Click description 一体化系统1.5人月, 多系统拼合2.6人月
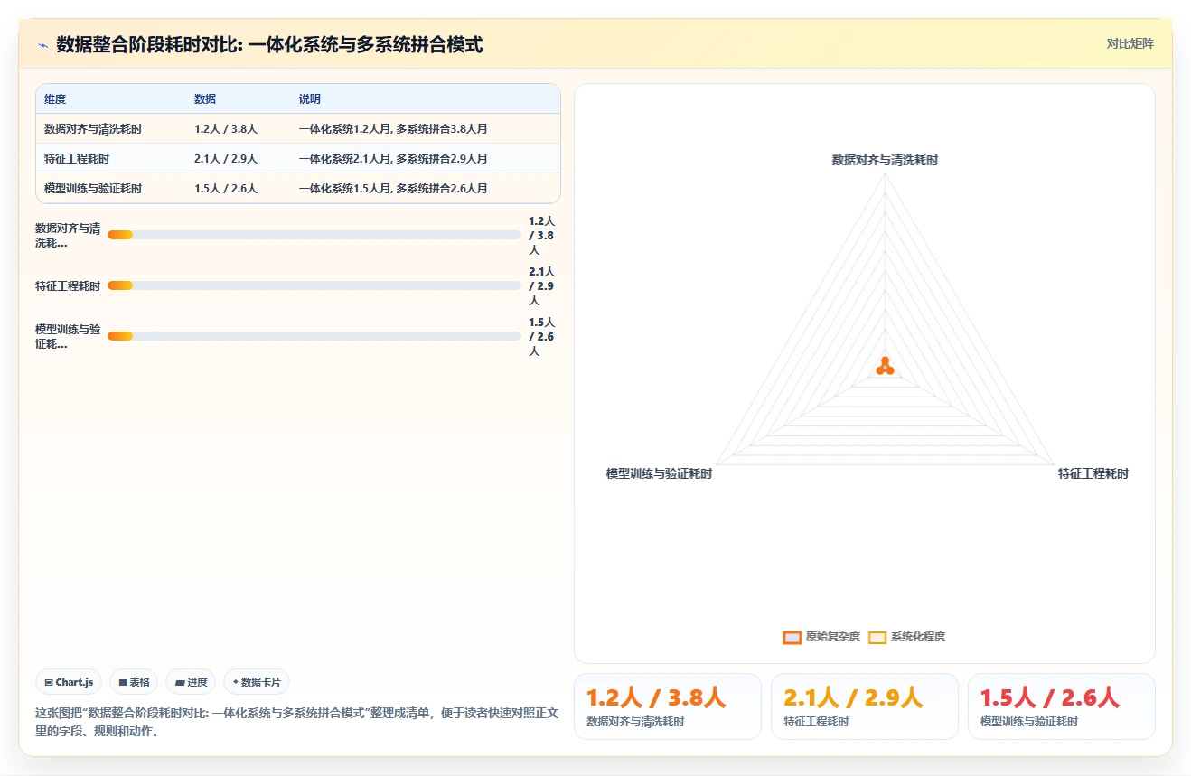The image size is (1191, 776). point(393,189)
